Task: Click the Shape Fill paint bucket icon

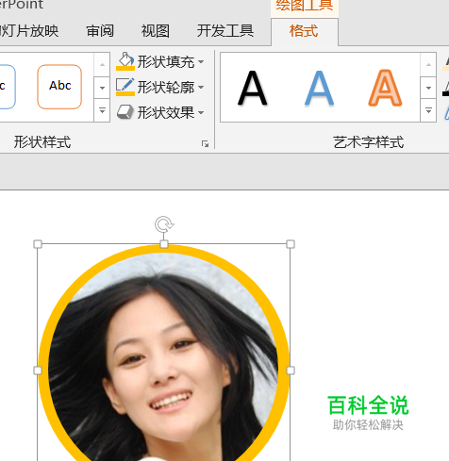Action: (x=126, y=59)
